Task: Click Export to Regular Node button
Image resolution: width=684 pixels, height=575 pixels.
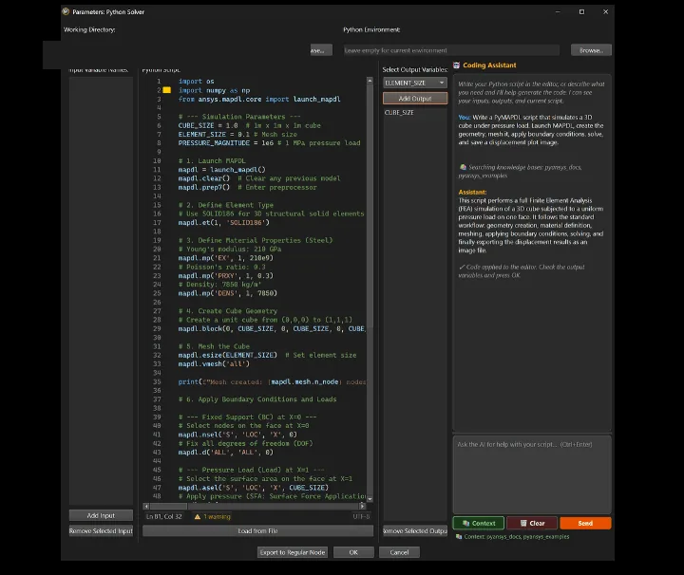Action: (x=293, y=552)
